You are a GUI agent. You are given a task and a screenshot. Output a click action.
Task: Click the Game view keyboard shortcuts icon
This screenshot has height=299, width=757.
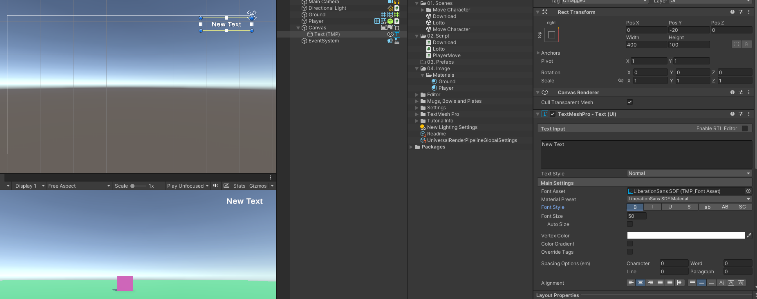[x=226, y=186]
